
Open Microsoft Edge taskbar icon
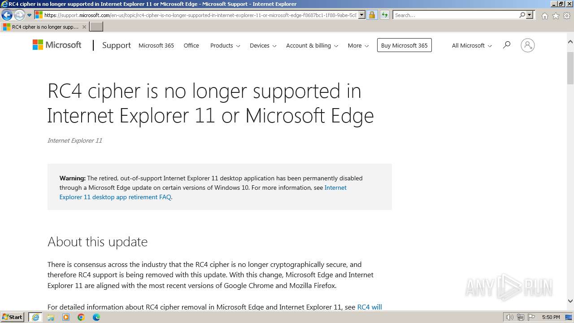(x=96, y=317)
